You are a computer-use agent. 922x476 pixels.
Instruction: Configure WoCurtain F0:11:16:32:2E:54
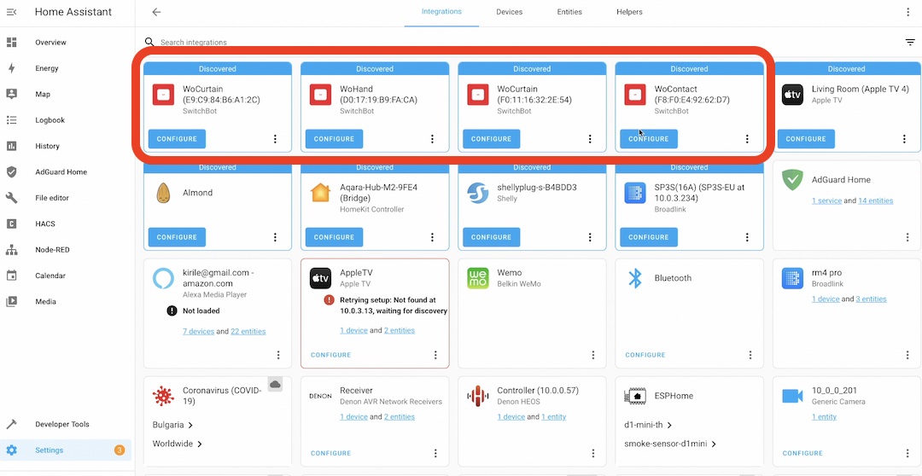coord(492,139)
